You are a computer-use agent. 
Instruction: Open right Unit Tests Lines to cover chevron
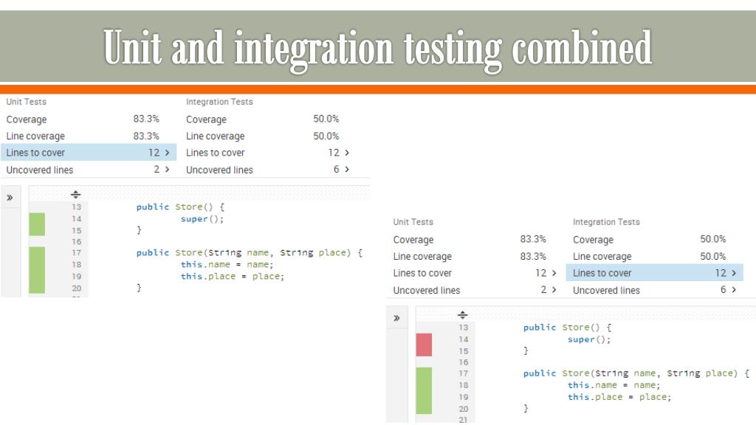554,273
